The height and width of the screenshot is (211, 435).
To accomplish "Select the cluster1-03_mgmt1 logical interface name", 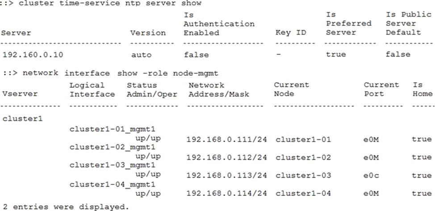I will click(x=113, y=165).
